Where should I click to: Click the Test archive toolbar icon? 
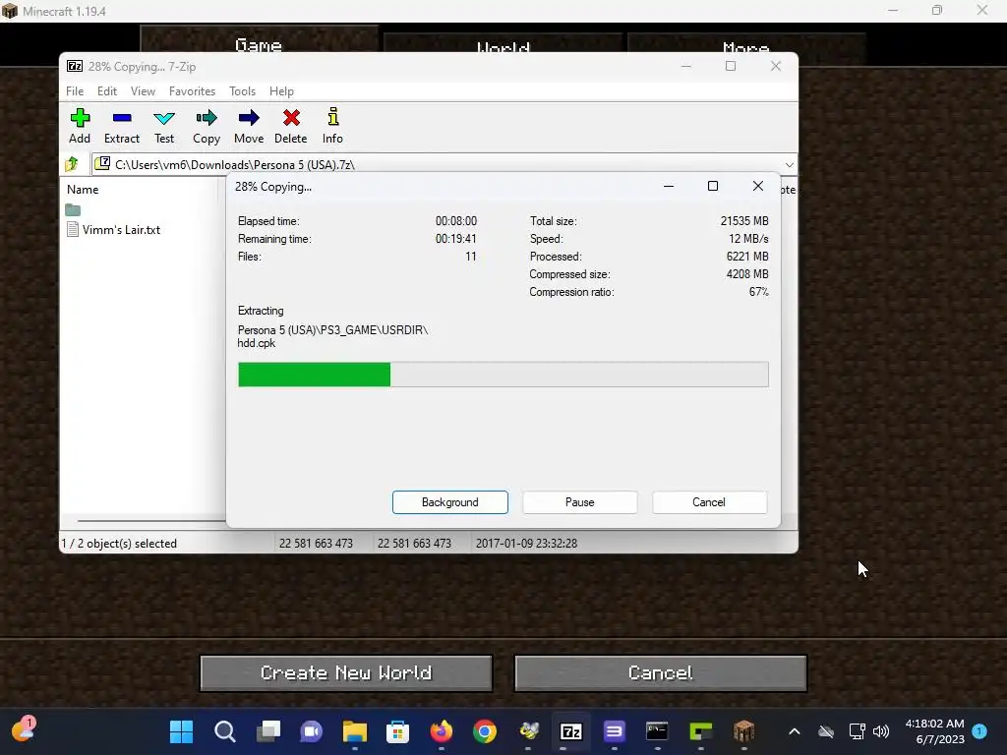click(x=164, y=126)
